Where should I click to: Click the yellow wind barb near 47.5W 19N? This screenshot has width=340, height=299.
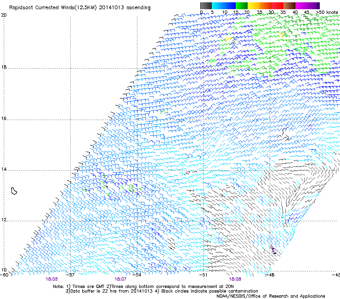(x=281, y=35)
